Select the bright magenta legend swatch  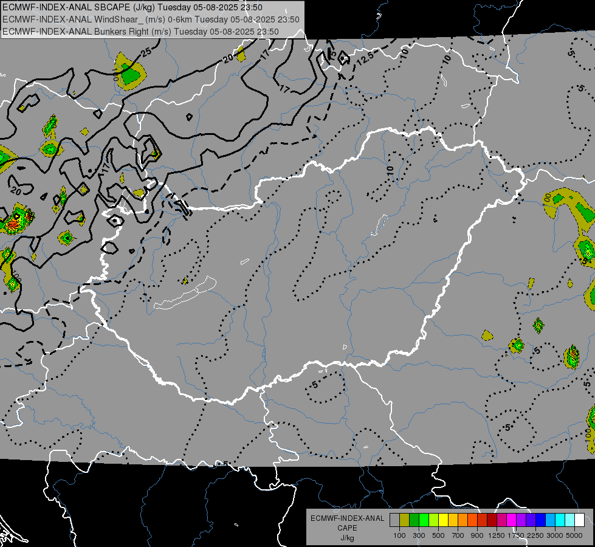512,520
